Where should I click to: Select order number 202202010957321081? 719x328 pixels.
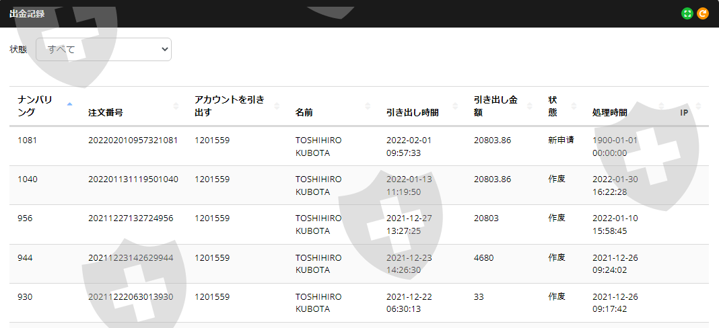tap(133, 140)
